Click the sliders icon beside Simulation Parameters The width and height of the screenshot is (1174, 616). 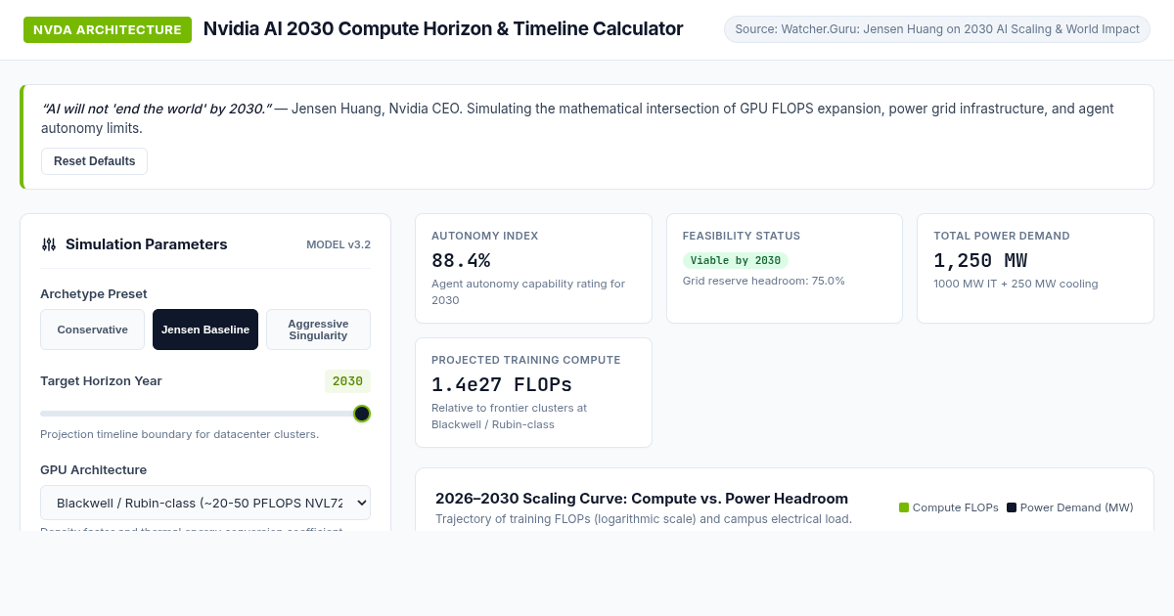49,244
